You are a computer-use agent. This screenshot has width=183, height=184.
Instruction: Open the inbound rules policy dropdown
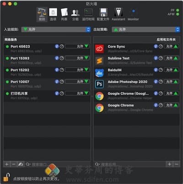click(x=56, y=29)
